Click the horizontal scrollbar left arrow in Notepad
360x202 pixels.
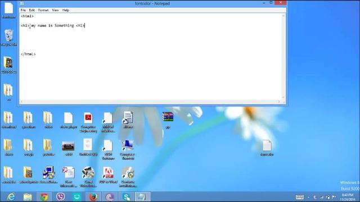point(22,102)
